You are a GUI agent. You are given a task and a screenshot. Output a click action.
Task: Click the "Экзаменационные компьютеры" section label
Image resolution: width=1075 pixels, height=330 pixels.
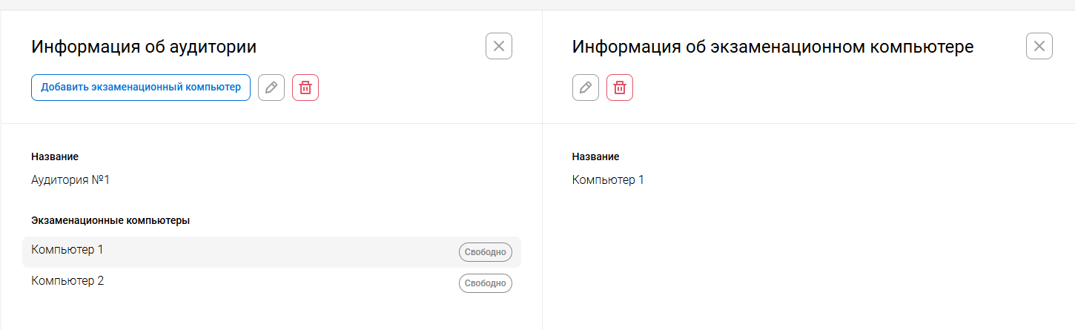pyautogui.click(x=110, y=220)
